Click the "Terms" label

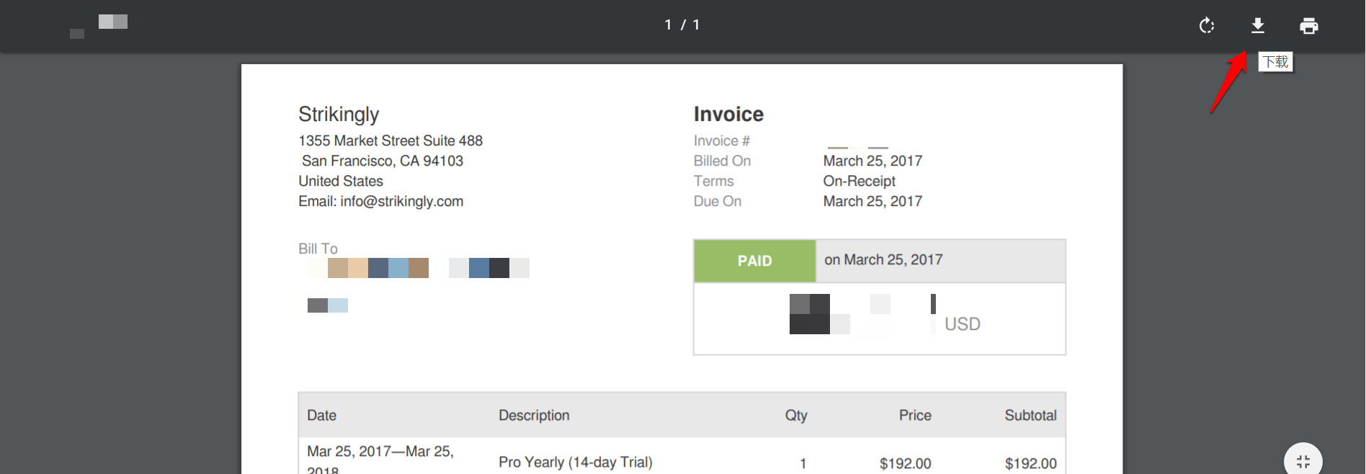click(713, 181)
